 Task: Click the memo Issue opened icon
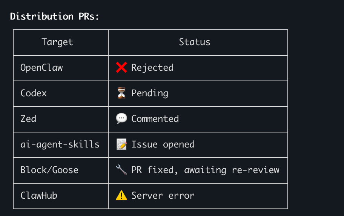pyautogui.click(x=121, y=144)
